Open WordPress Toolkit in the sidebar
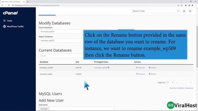This screenshot has width=198, height=111. tap(15, 27)
